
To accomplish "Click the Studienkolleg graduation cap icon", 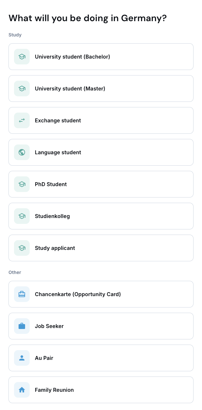I will pyautogui.click(x=22, y=216).
